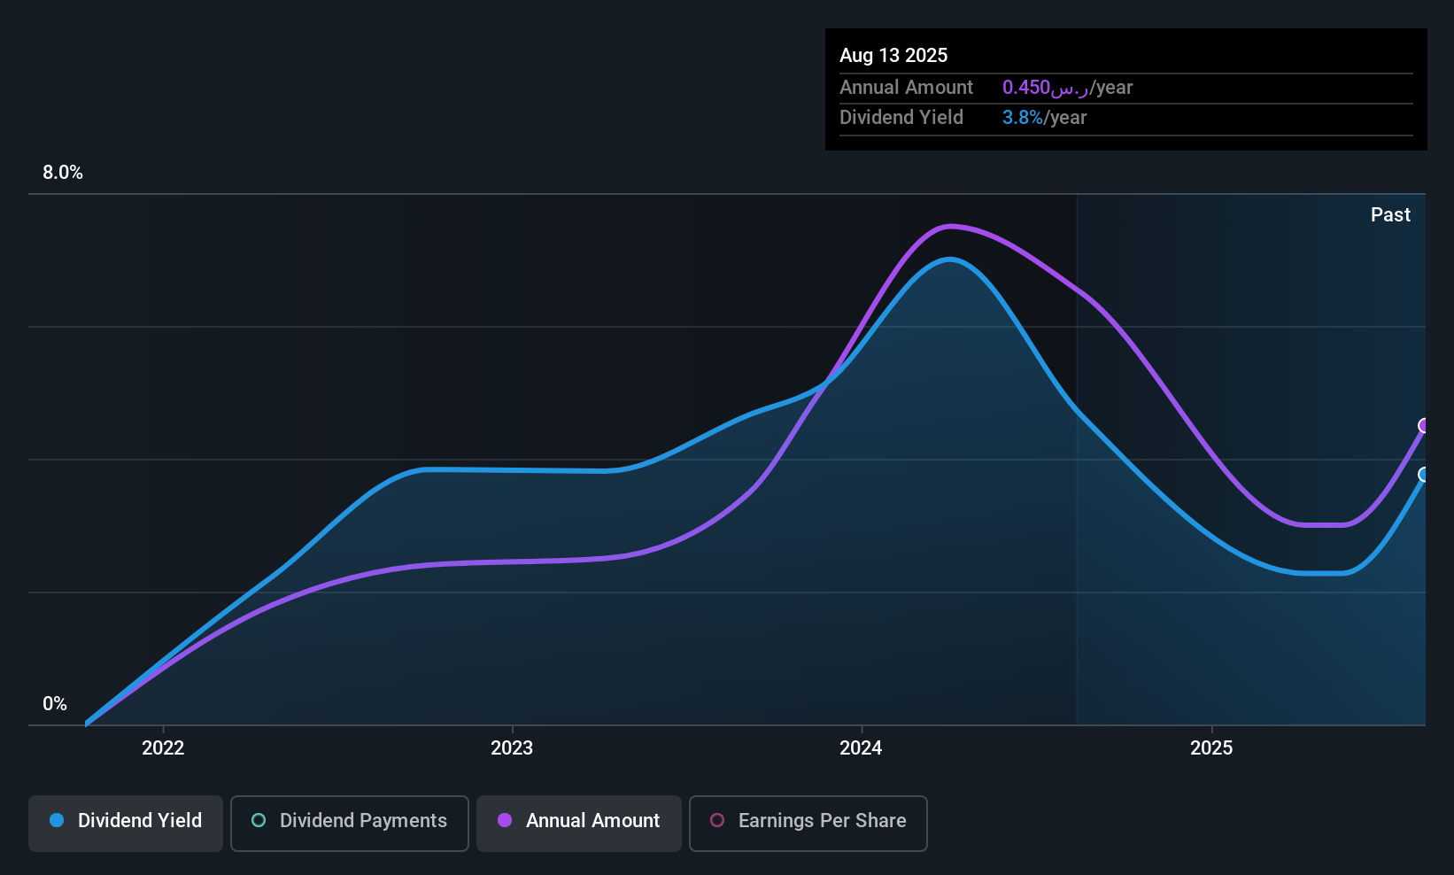The width and height of the screenshot is (1454, 875).
Task: Click the 2024 x-axis label
Action: point(861,747)
